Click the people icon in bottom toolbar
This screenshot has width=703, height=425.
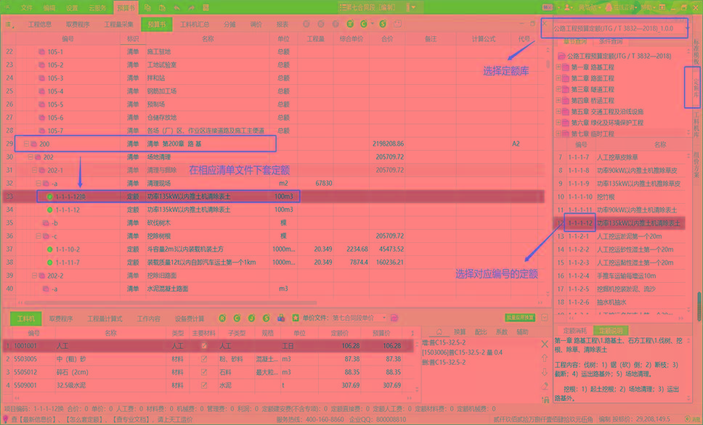[281, 318]
